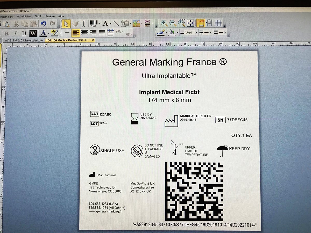
Task: Click the QTY:1 EA text object
Action: pyautogui.click(x=242, y=135)
